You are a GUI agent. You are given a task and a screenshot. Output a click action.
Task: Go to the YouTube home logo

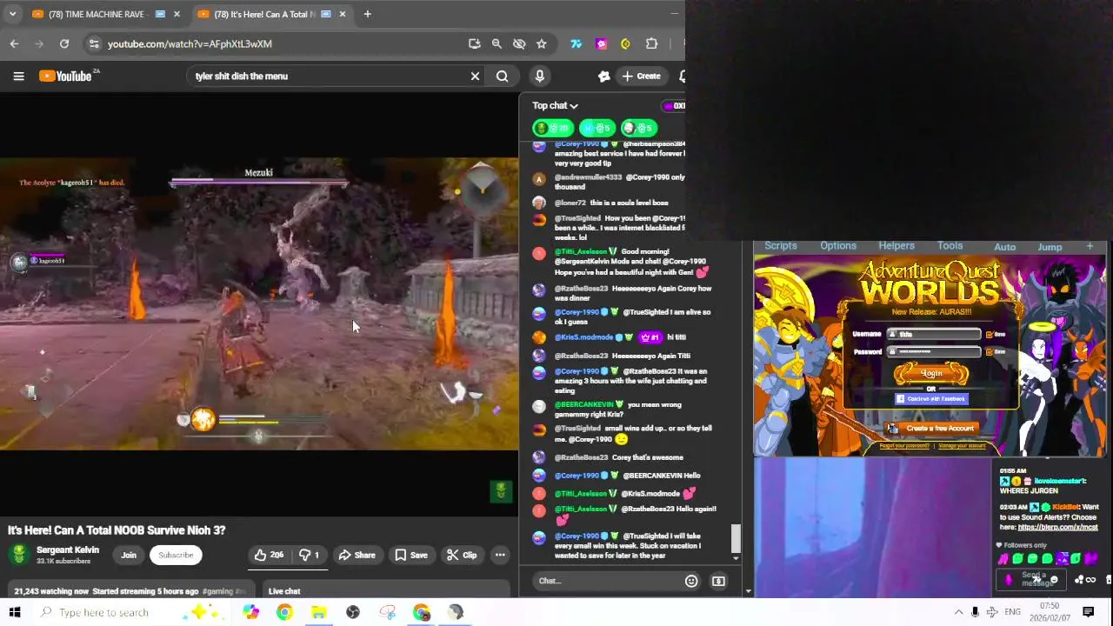point(65,77)
